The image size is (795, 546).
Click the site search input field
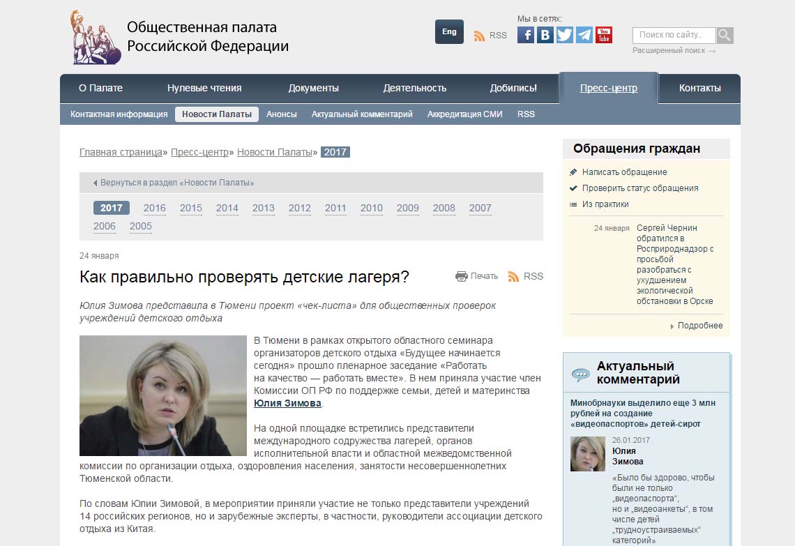[674, 36]
